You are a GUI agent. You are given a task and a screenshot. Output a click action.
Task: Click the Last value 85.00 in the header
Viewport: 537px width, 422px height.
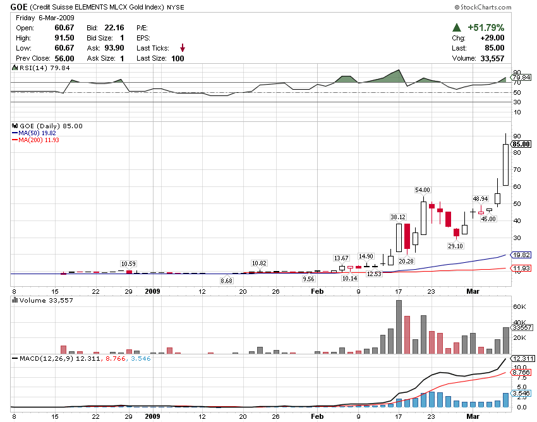[495, 48]
